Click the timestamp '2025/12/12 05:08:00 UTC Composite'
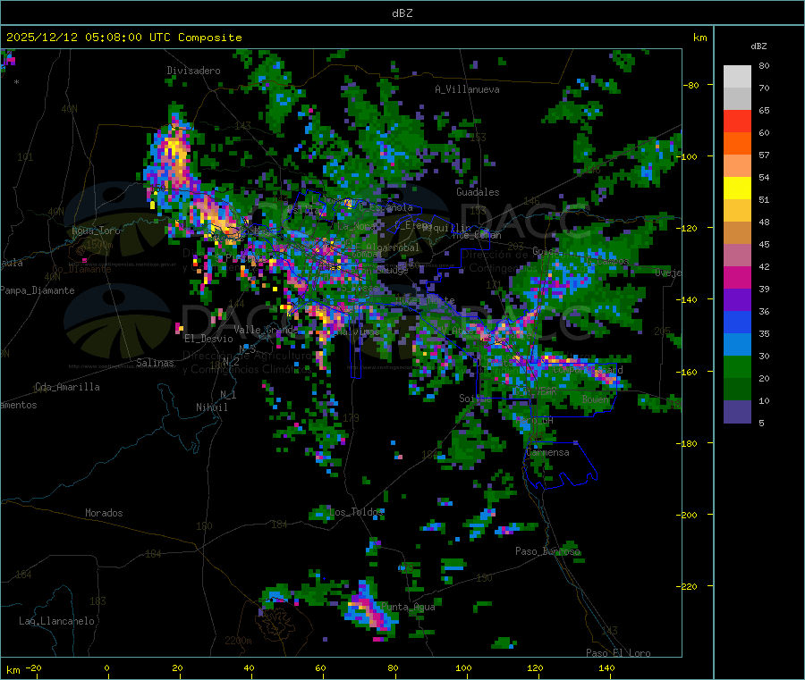Viewport: 805px width, 680px height. (123, 38)
